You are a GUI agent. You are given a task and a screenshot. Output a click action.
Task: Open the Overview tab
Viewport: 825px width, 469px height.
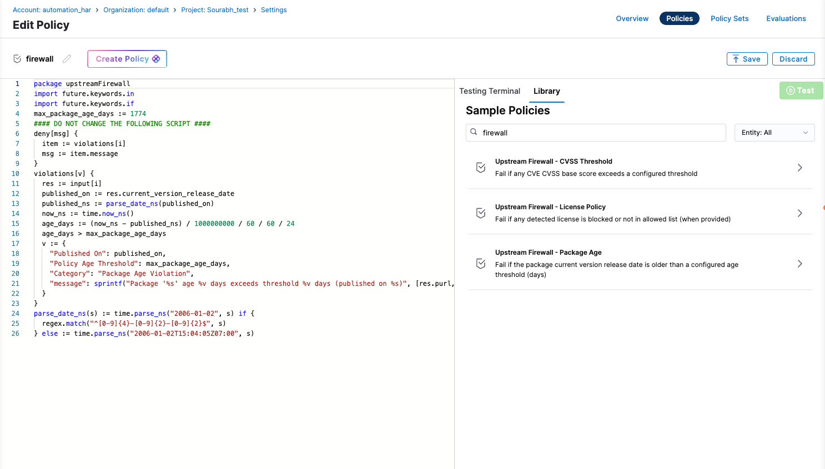(632, 18)
